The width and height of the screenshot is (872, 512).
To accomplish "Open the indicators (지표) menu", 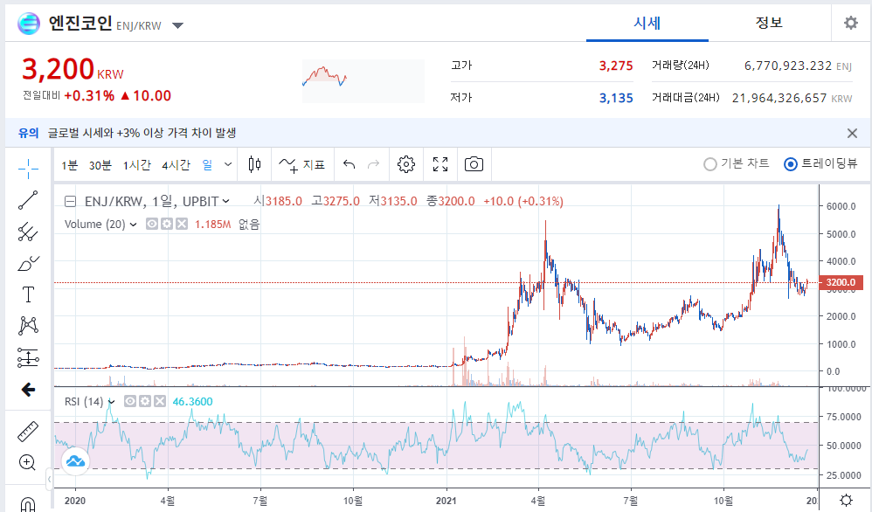I will pyautogui.click(x=302, y=164).
